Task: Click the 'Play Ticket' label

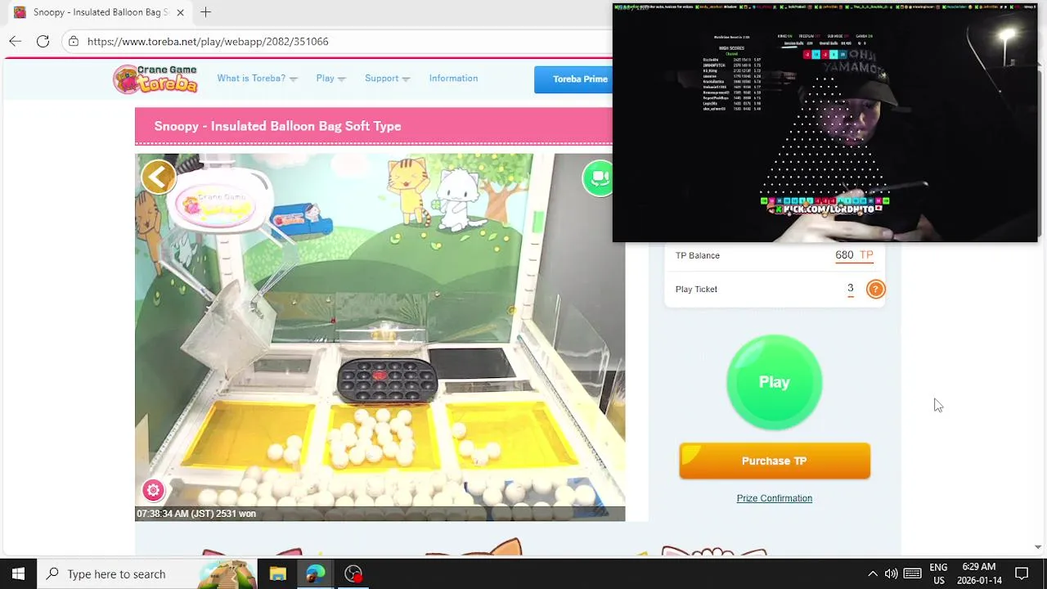Action: click(696, 289)
